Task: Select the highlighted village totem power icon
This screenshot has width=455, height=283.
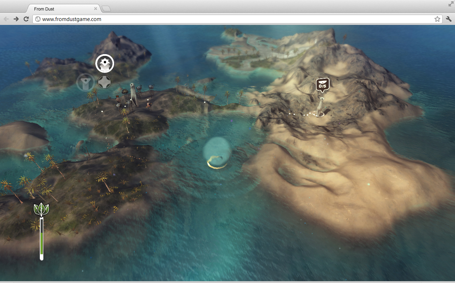Action: point(105,64)
